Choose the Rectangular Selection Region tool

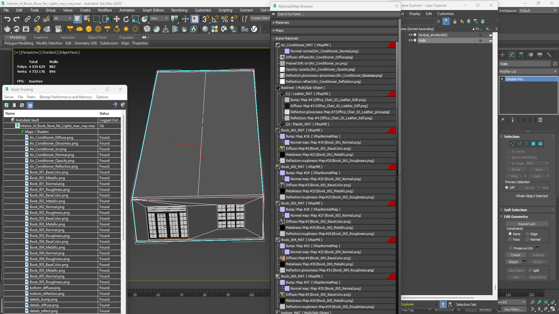point(96,19)
